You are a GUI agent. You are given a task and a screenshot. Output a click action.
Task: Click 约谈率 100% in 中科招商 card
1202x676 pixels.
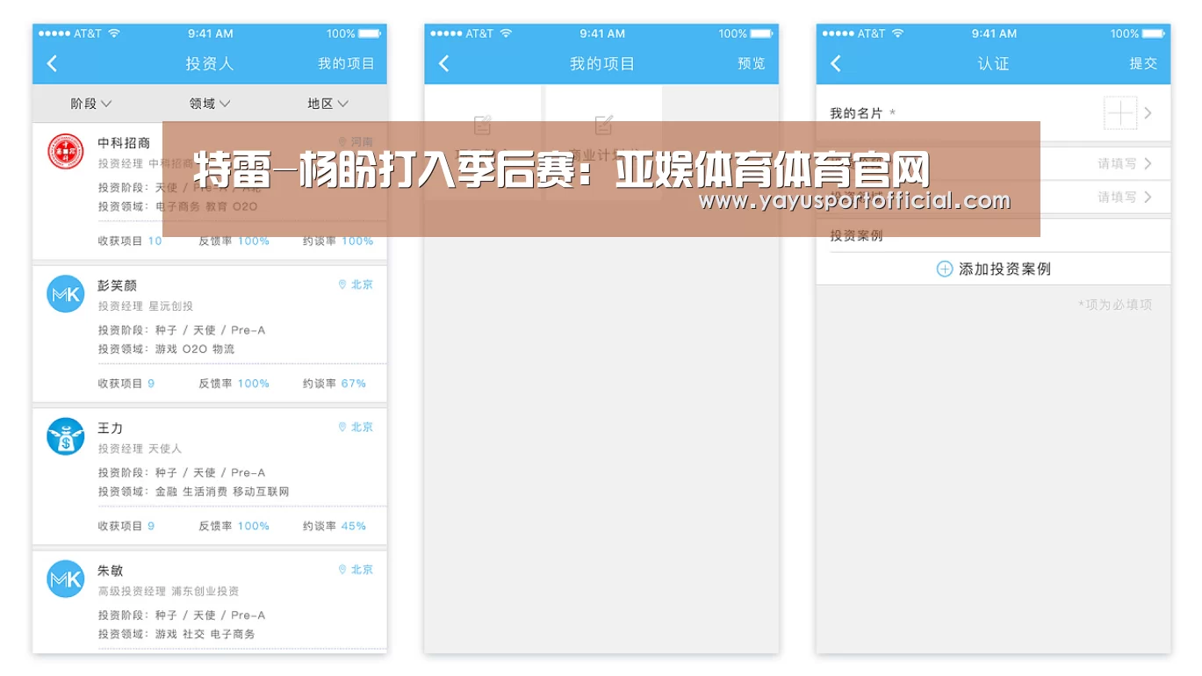pos(338,241)
